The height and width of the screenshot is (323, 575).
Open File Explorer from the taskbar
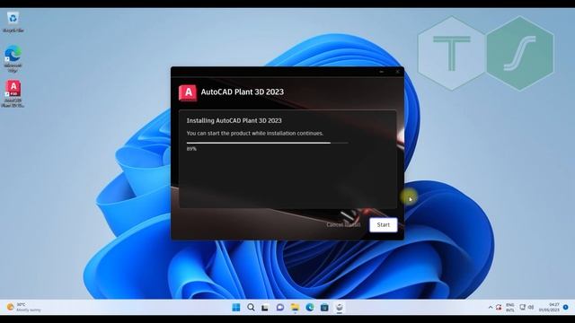(x=295, y=307)
